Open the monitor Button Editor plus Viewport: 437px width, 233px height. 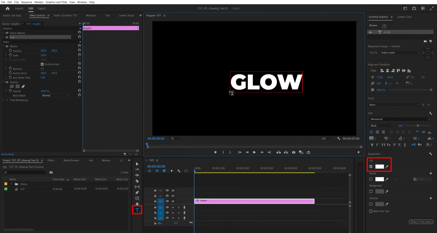(358, 152)
